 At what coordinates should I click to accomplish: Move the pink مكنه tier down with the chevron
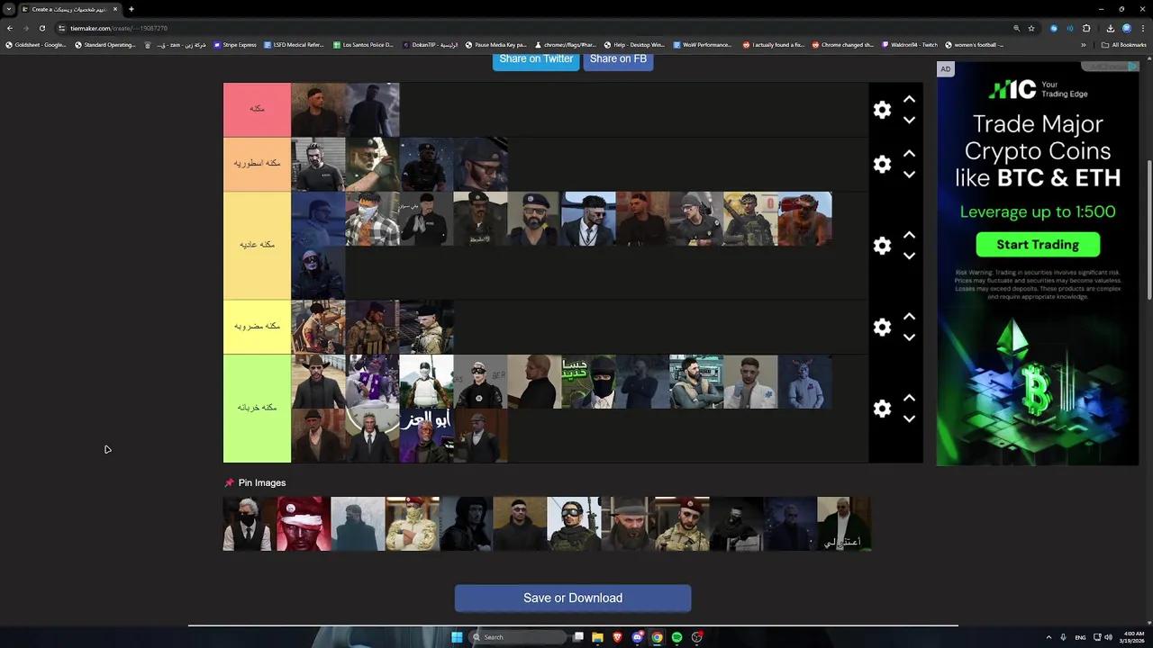[x=909, y=120]
